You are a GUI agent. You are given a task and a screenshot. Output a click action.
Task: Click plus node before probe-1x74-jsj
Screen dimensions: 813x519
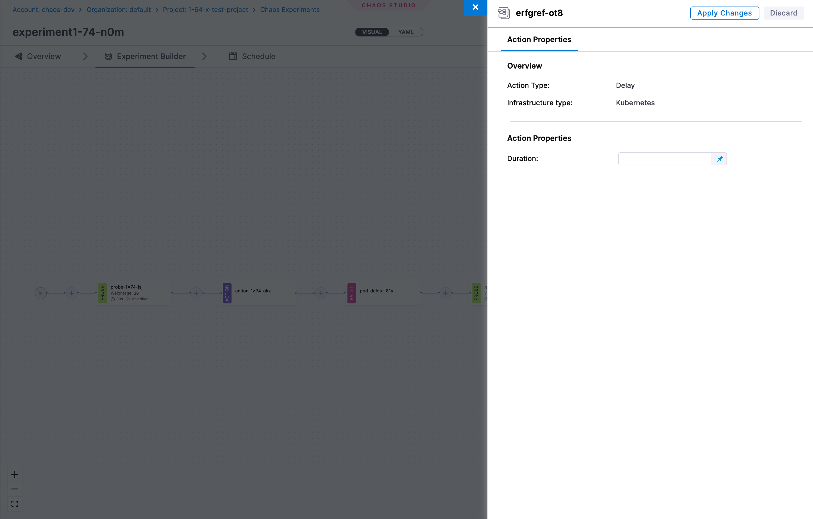(x=72, y=293)
